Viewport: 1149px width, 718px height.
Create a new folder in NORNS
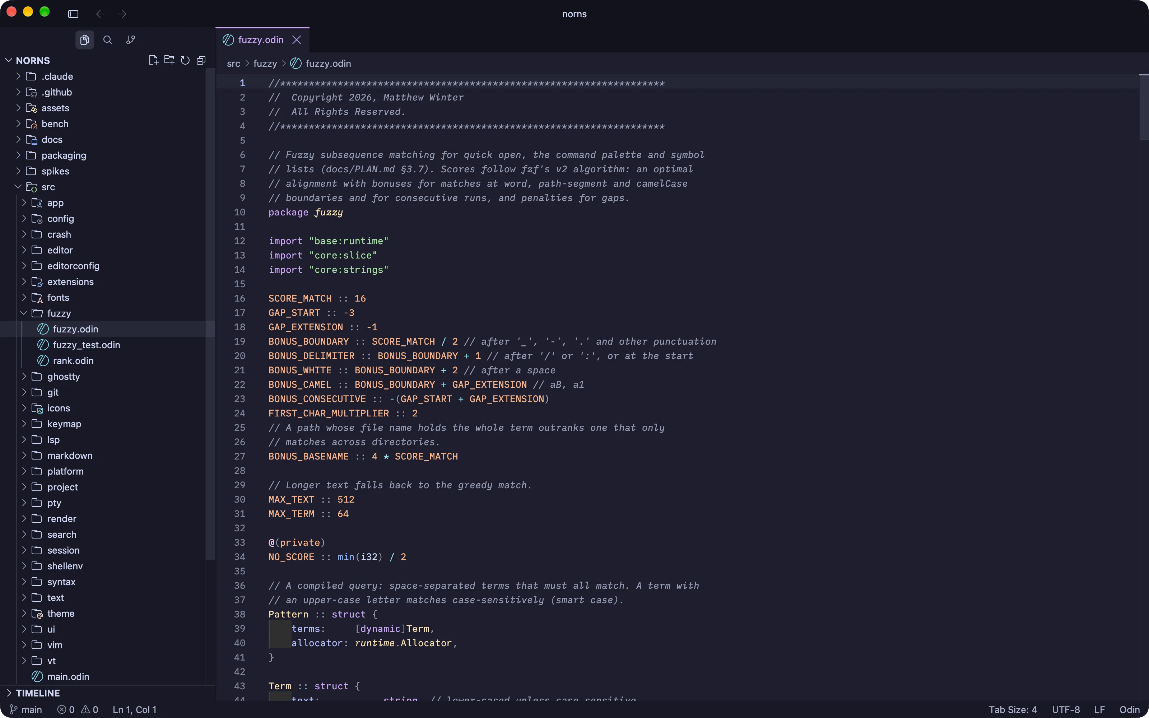coord(169,60)
